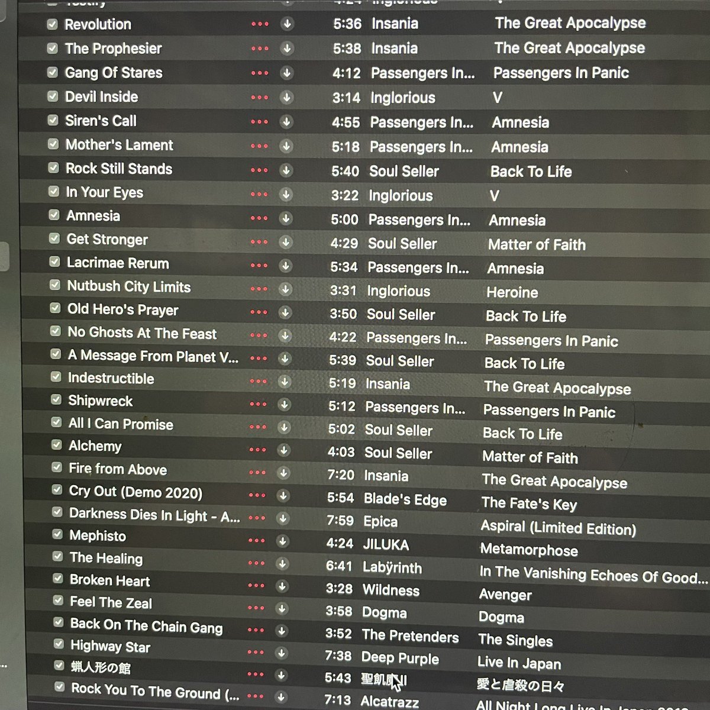Viewport: 710px width, 710px height.
Task: Click the download icon for Old Hero's Prayer
Action: coord(285,312)
